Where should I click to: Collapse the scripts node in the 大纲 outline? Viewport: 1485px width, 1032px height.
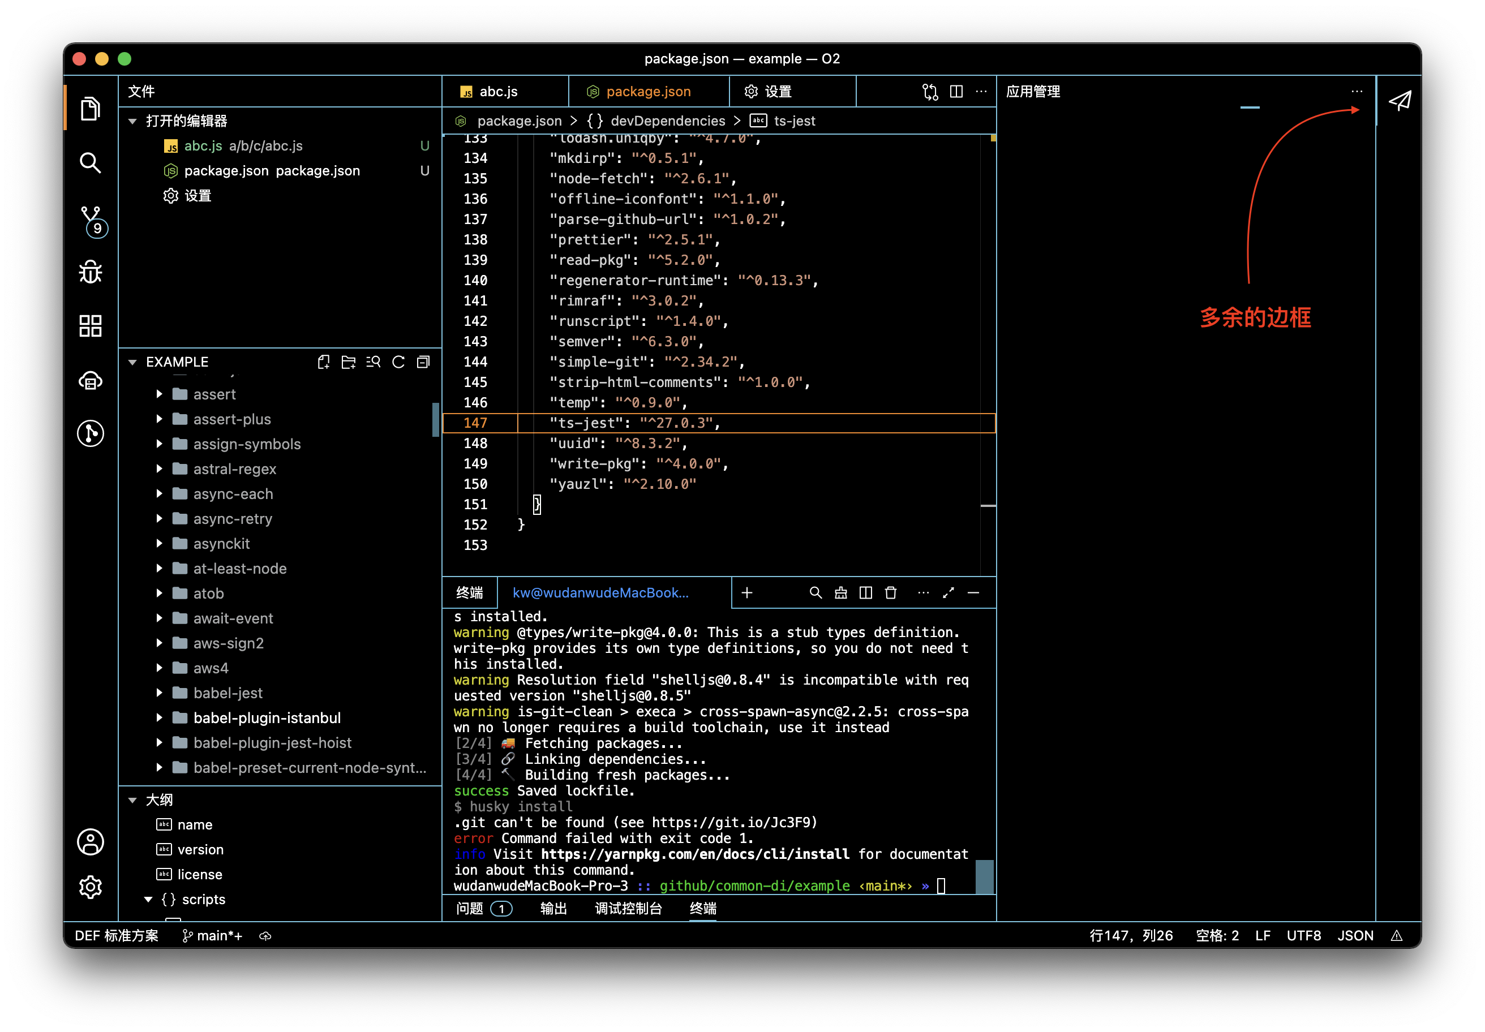point(148,900)
